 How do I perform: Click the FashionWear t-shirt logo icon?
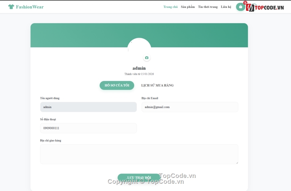(11, 7)
